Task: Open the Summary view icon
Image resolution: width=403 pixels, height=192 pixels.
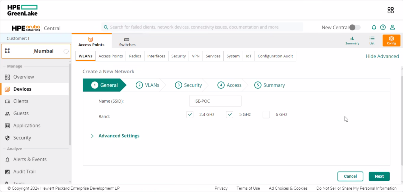Action: [352, 41]
